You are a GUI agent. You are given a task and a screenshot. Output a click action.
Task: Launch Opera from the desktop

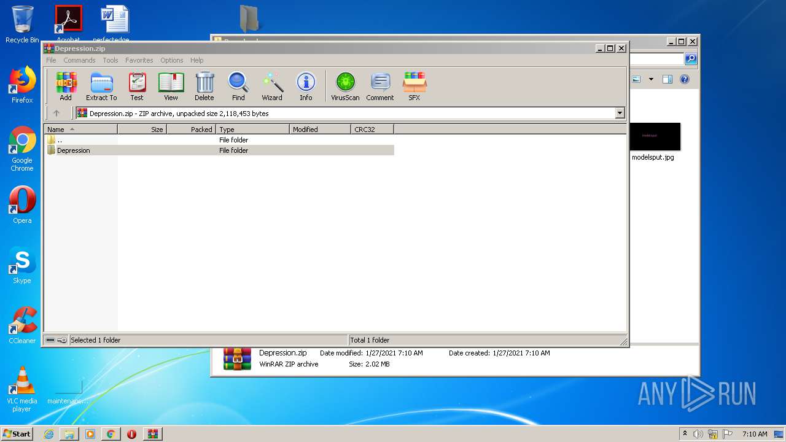click(x=22, y=205)
